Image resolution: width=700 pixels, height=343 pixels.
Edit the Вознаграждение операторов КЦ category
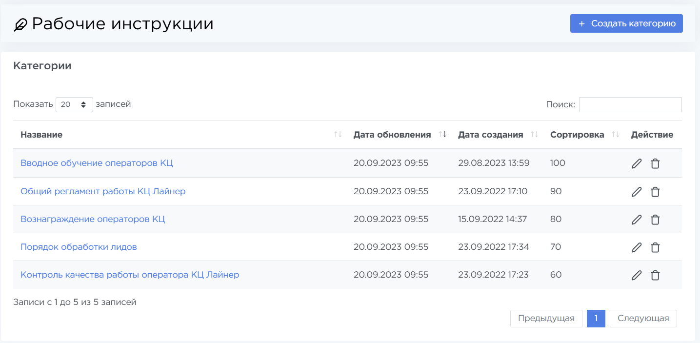[636, 220]
